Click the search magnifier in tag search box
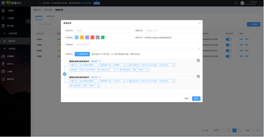The height and width of the screenshot is (137, 264). (37, 24)
